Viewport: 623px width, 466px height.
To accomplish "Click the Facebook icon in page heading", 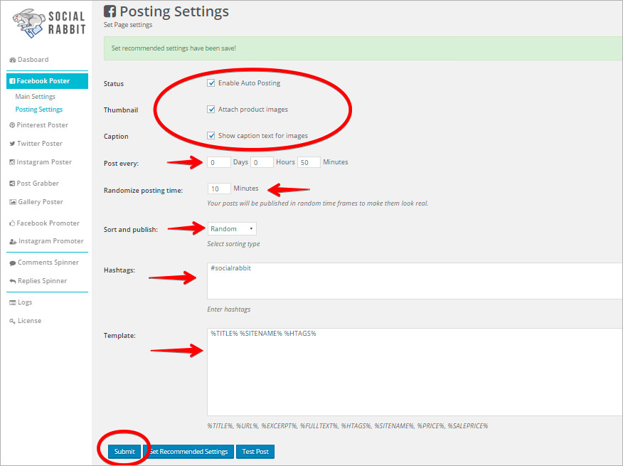I will tap(110, 11).
